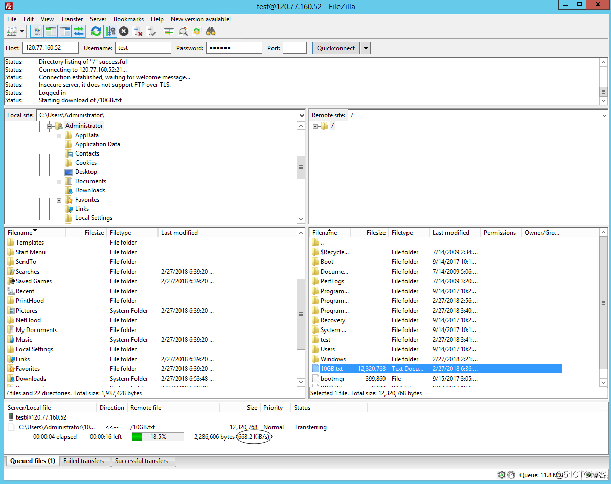Select the 10GB.txt remote file
The width and height of the screenshot is (611, 484).
tap(437, 368)
